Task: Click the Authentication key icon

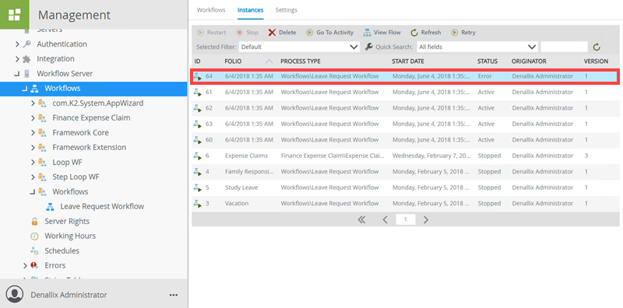Action: [x=26, y=44]
